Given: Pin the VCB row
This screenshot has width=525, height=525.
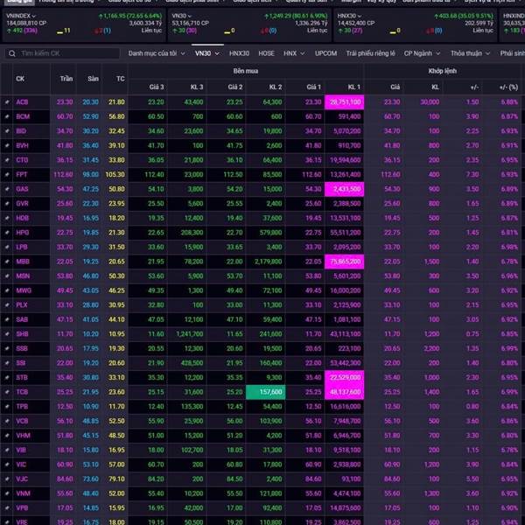Looking at the screenshot, I should coord(7,421).
